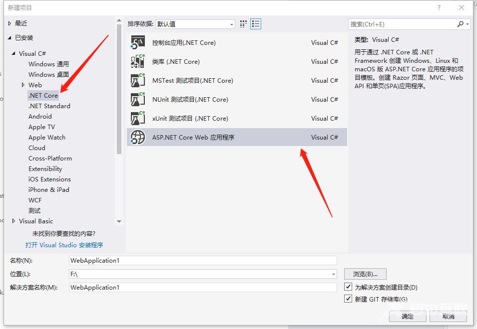Viewport: 477px width, 329px height.
Task: Select Windows 桌面 in the tree
Action: [x=48, y=74]
